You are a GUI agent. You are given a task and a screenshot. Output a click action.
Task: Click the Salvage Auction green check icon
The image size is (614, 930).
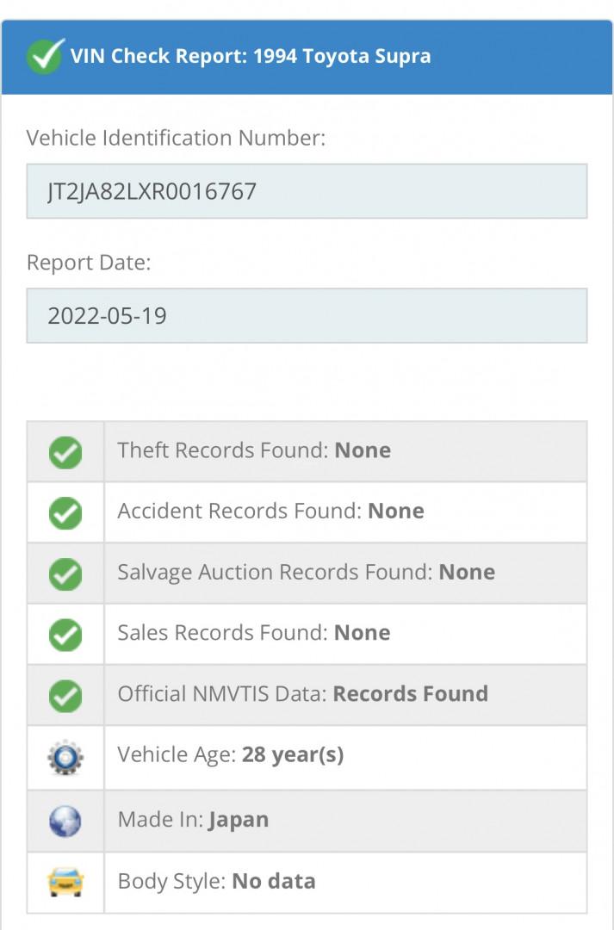[x=65, y=574]
